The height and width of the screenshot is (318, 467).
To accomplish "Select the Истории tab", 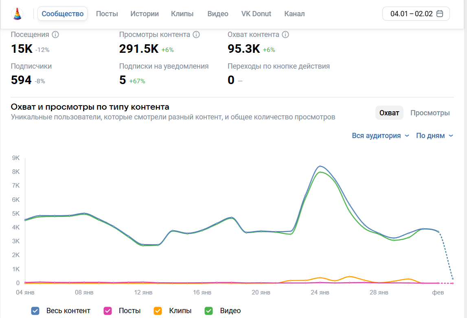I will (x=145, y=14).
